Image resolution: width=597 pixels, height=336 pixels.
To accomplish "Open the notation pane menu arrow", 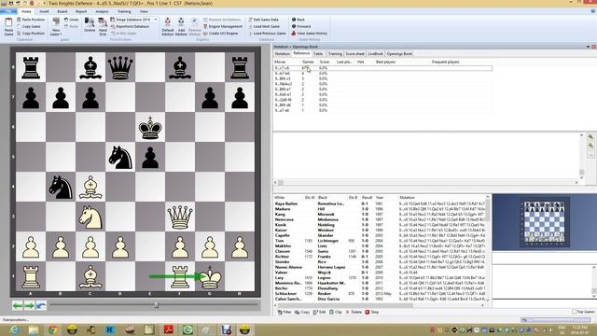I will pos(589,47).
